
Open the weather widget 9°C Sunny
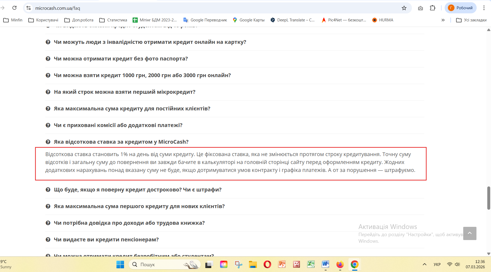coord(6,264)
